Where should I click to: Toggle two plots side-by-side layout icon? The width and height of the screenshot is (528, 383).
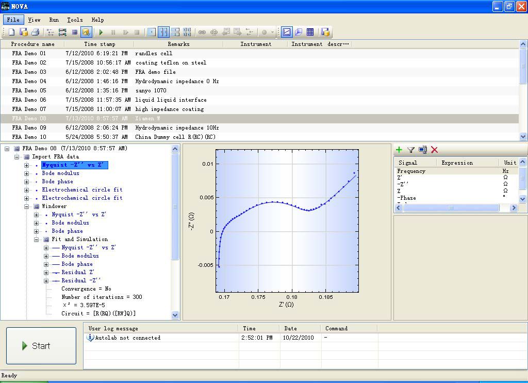(x=163, y=32)
